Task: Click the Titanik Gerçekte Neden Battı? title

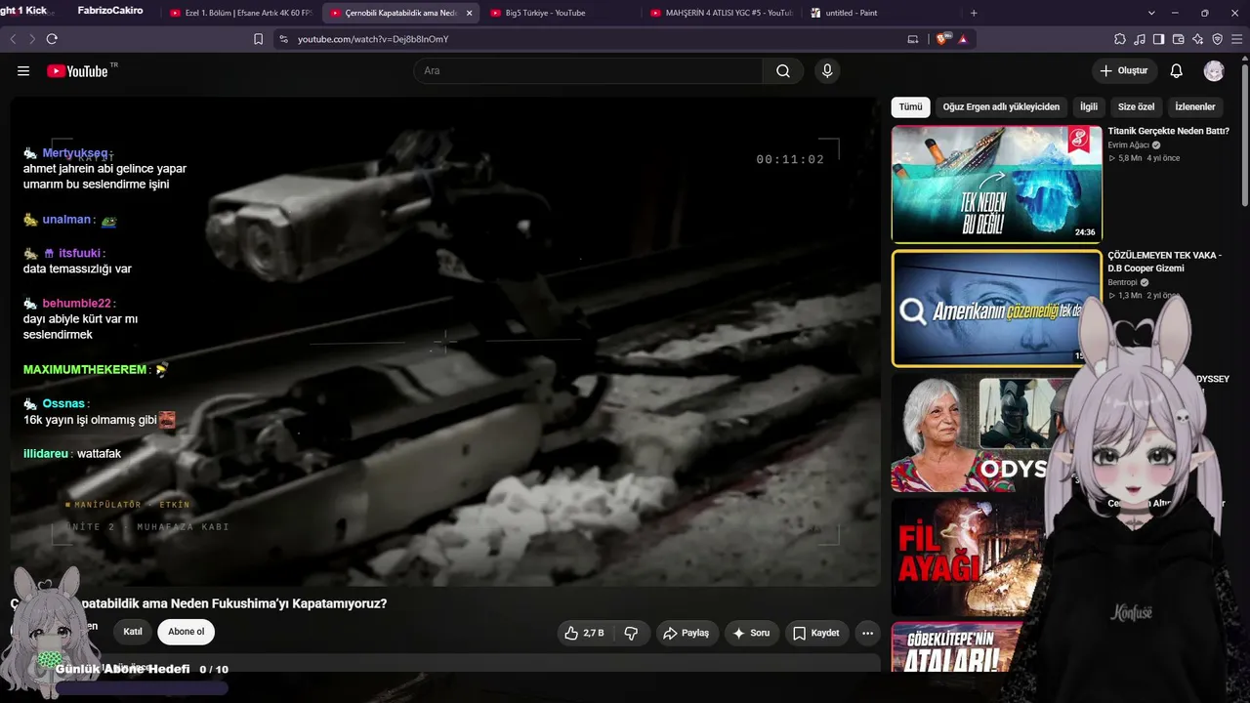Action: tap(1168, 131)
